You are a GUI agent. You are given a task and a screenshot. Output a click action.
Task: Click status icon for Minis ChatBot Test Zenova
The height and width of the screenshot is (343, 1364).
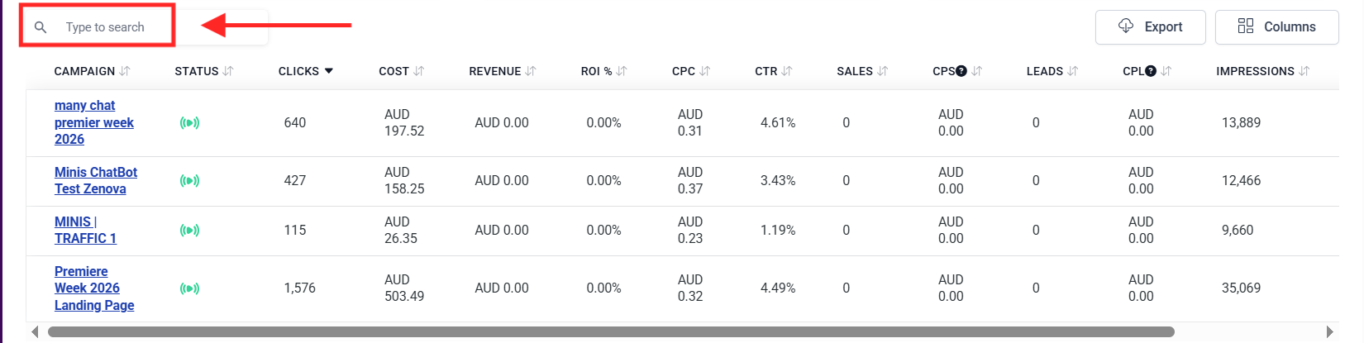coord(189,181)
